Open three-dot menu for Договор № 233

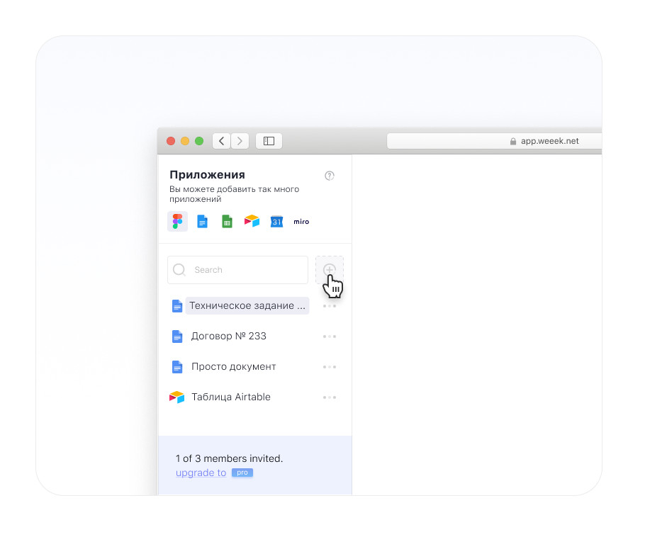(x=329, y=337)
